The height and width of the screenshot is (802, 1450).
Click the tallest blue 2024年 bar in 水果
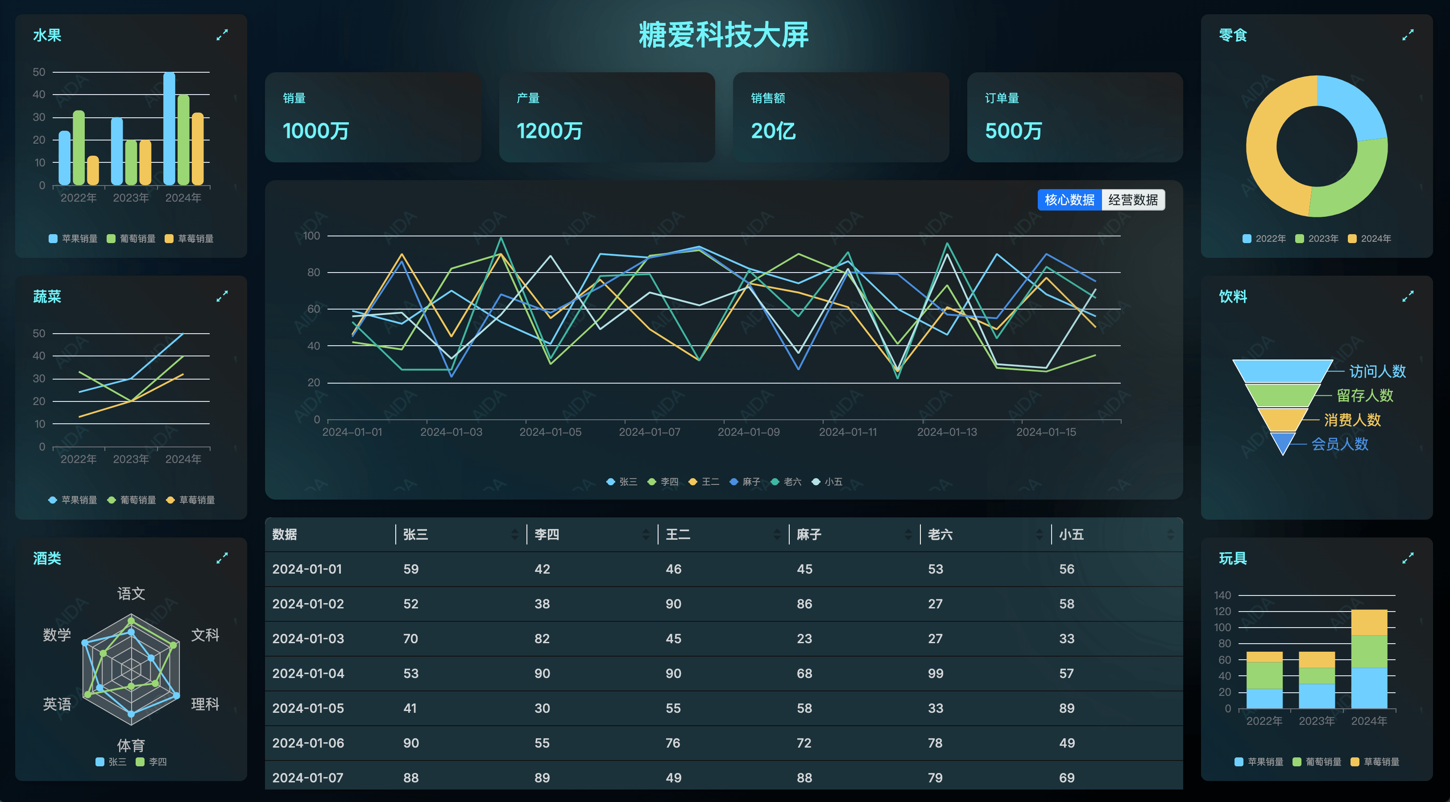pyautogui.click(x=169, y=128)
